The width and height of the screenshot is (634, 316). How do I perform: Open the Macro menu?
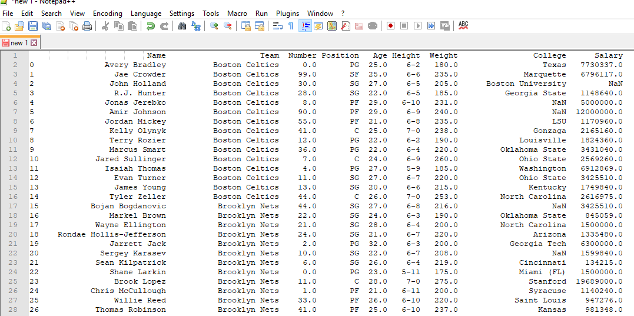[x=237, y=14]
